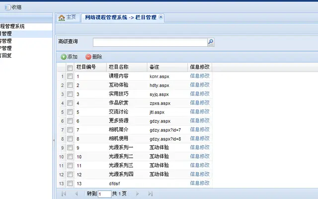Screen dimensions: 318x199
Task: Click 信息修改 link for 相机简介
Action: coord(200,130)
